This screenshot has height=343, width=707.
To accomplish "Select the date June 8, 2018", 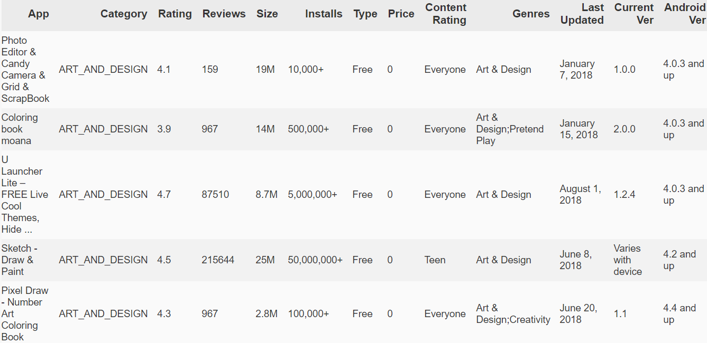I will point(575,260).
